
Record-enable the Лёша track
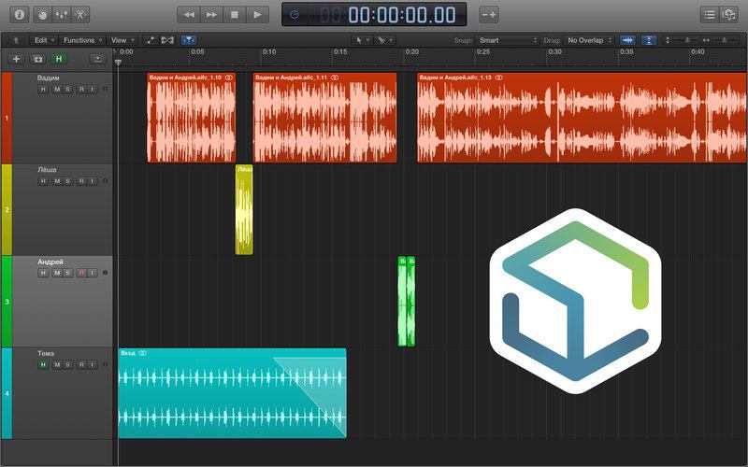[x=81, y=181]
